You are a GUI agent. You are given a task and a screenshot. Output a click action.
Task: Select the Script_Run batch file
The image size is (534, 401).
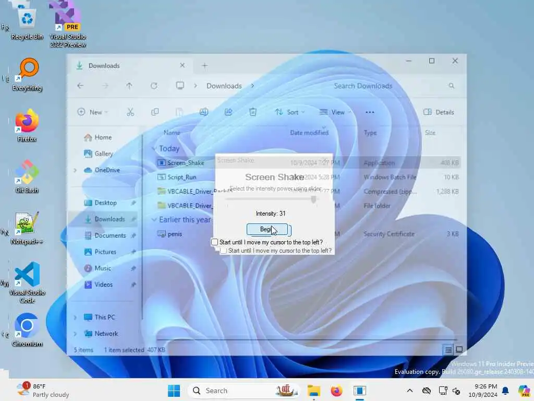182,177
